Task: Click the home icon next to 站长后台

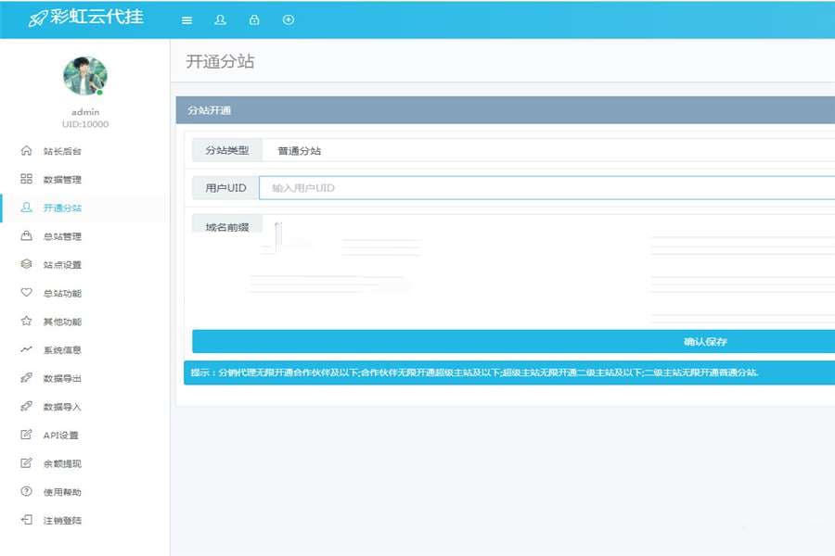Action: point(26,150)
